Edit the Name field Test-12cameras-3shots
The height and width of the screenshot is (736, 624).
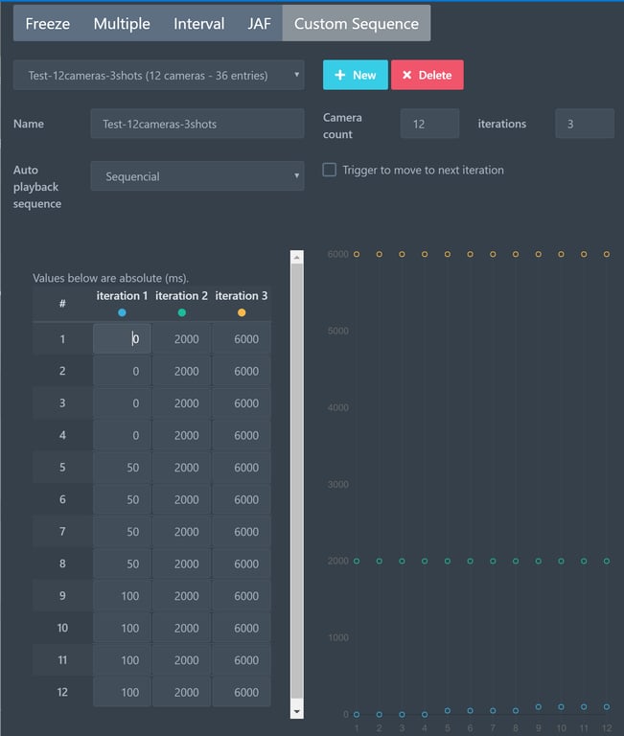click(197, 124)
